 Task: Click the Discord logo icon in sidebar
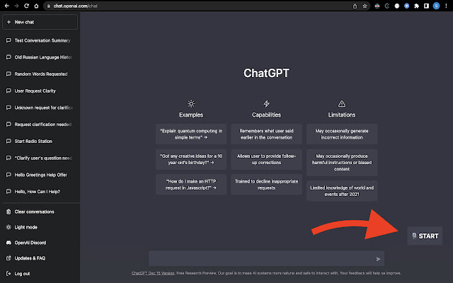pos(8,243)
